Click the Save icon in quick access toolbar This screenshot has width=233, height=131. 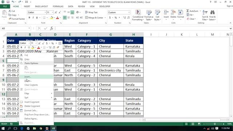tap(8, 2)
